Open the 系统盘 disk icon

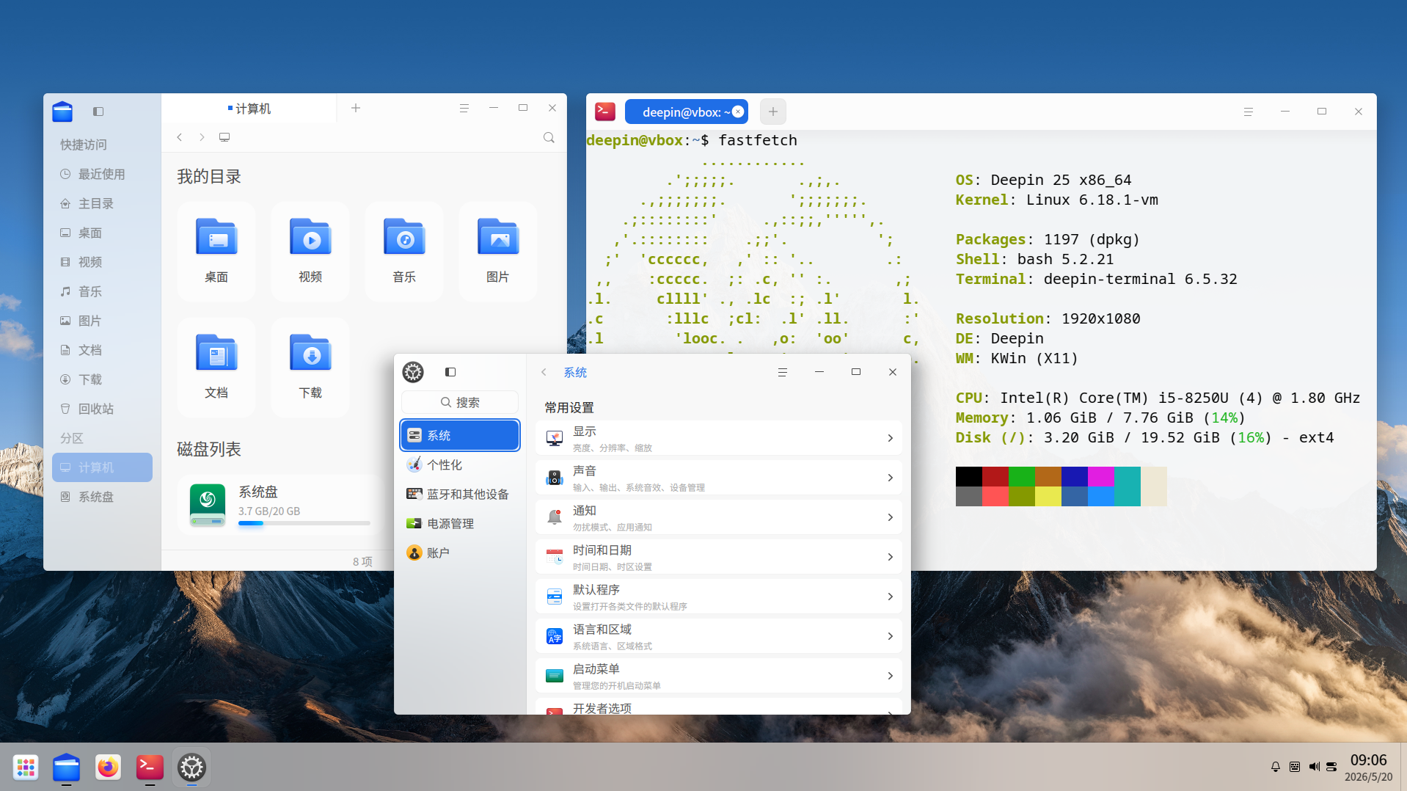pos(208,504)
